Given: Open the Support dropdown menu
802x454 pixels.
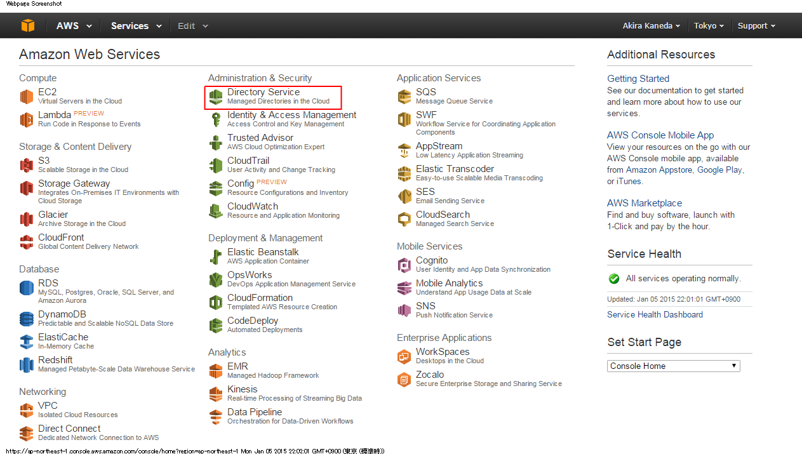Looking at the screenshot, I should coord(756,26).
